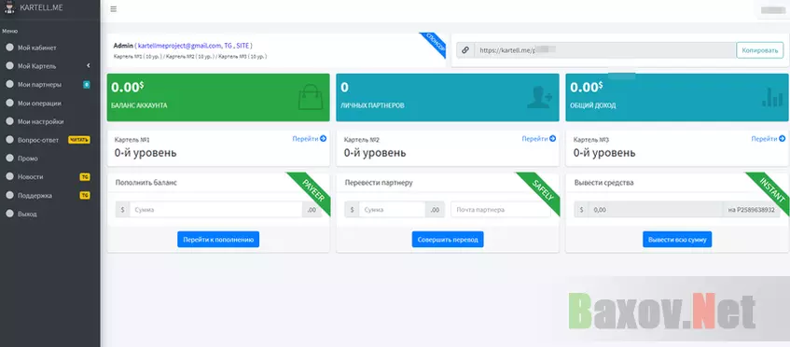Image resolution: width=790 pixels, height=347 pixels.
Task: Click the add-user partners icon
Action: coord(539,97)
